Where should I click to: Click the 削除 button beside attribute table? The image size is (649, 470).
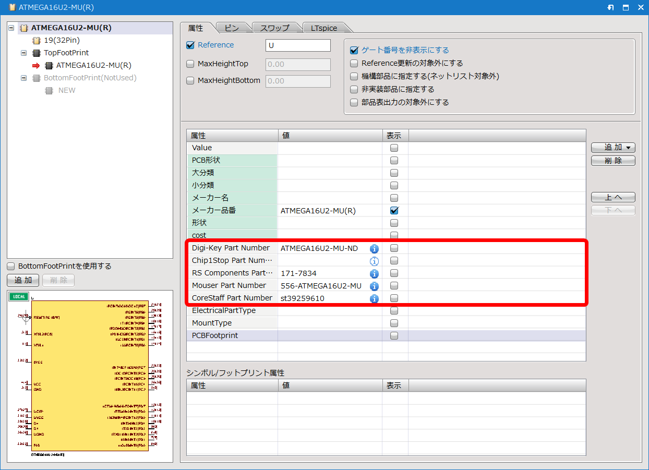pyautogui.click(x=613, y=161)
